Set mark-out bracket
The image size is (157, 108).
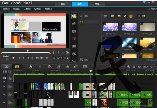(58, 53)
